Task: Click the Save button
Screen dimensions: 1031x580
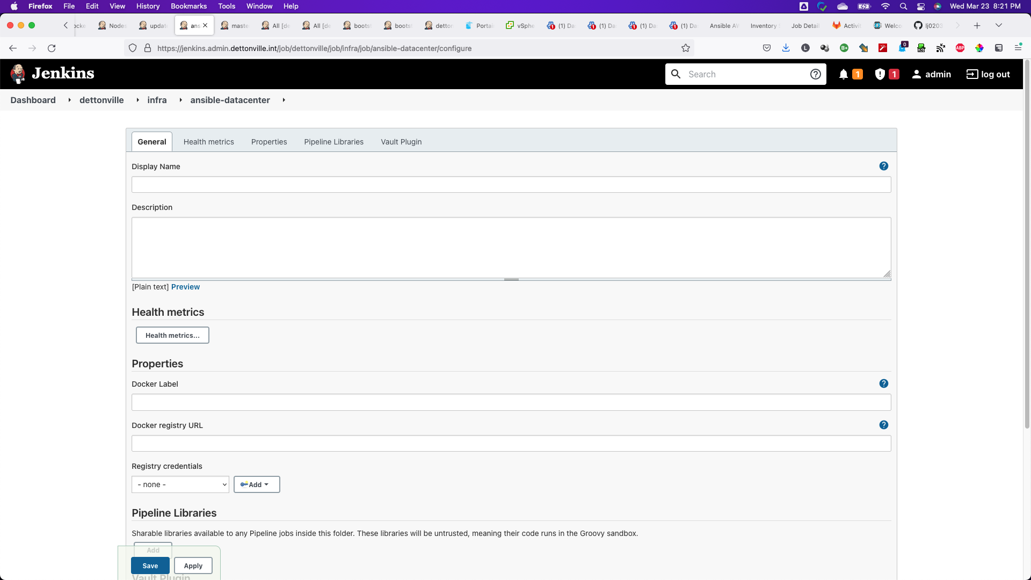Action: pos(150,566)
